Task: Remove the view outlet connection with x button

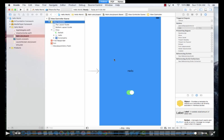Action: click(212, 28)
